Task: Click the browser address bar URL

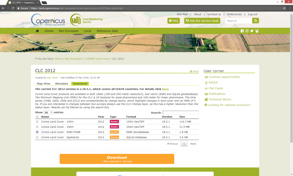Action: tap(77, 8)
